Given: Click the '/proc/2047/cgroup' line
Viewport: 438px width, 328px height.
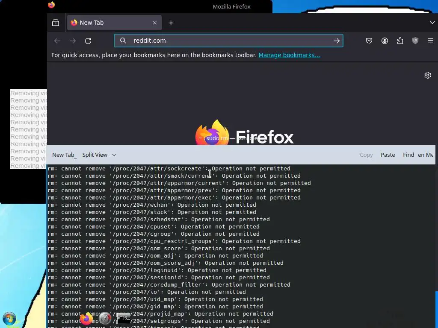Looking at the screenshot, I should [154, 234].
